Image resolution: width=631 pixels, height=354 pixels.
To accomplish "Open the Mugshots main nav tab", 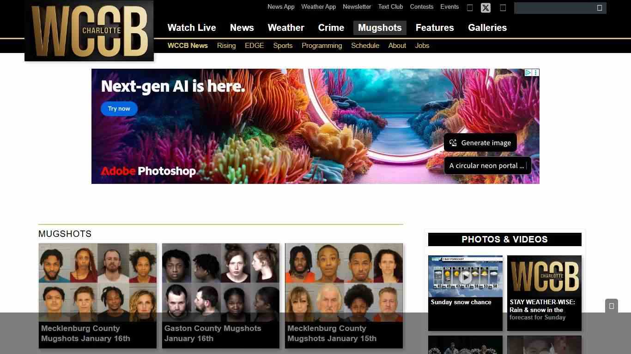I will [x=379, y=28].
